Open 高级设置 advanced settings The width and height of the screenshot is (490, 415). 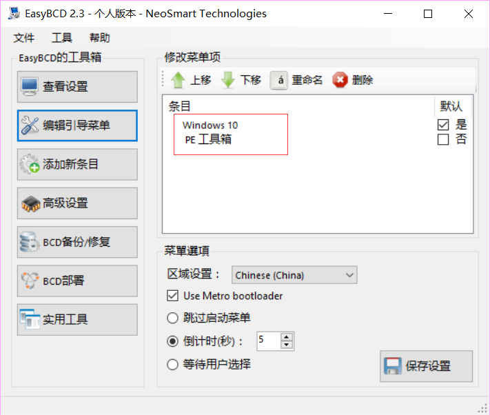(x=77, y=203)
